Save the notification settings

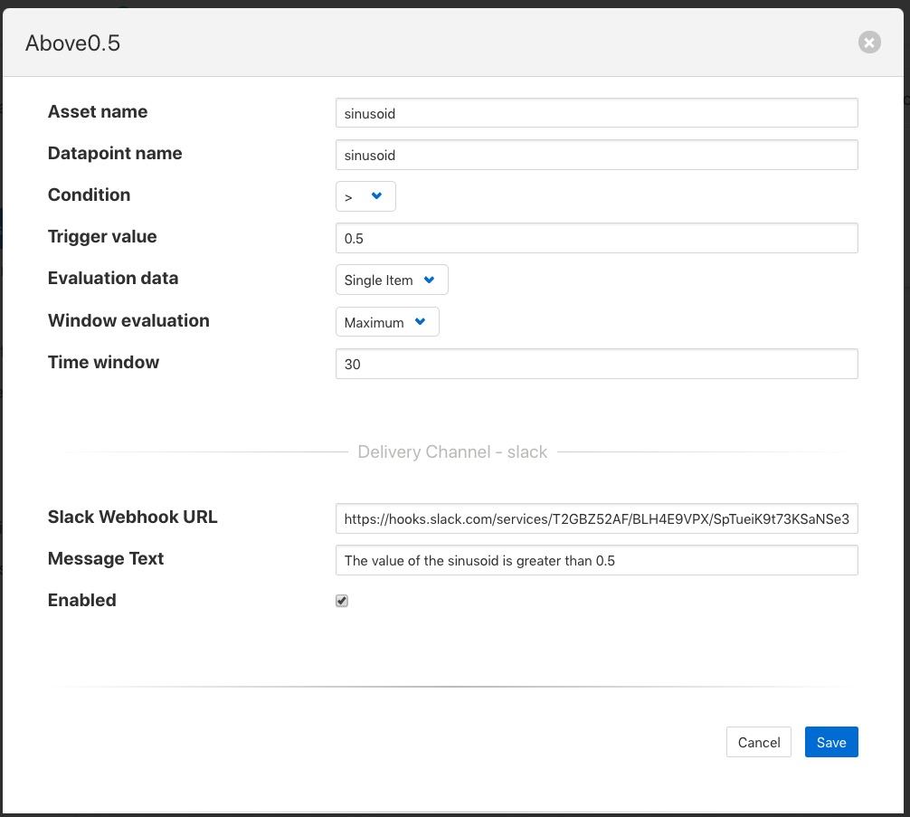coord(830,742)
